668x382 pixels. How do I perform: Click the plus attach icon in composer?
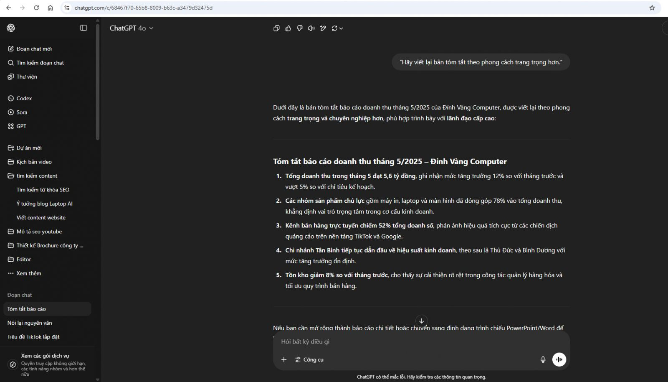(x=284, y=359)
